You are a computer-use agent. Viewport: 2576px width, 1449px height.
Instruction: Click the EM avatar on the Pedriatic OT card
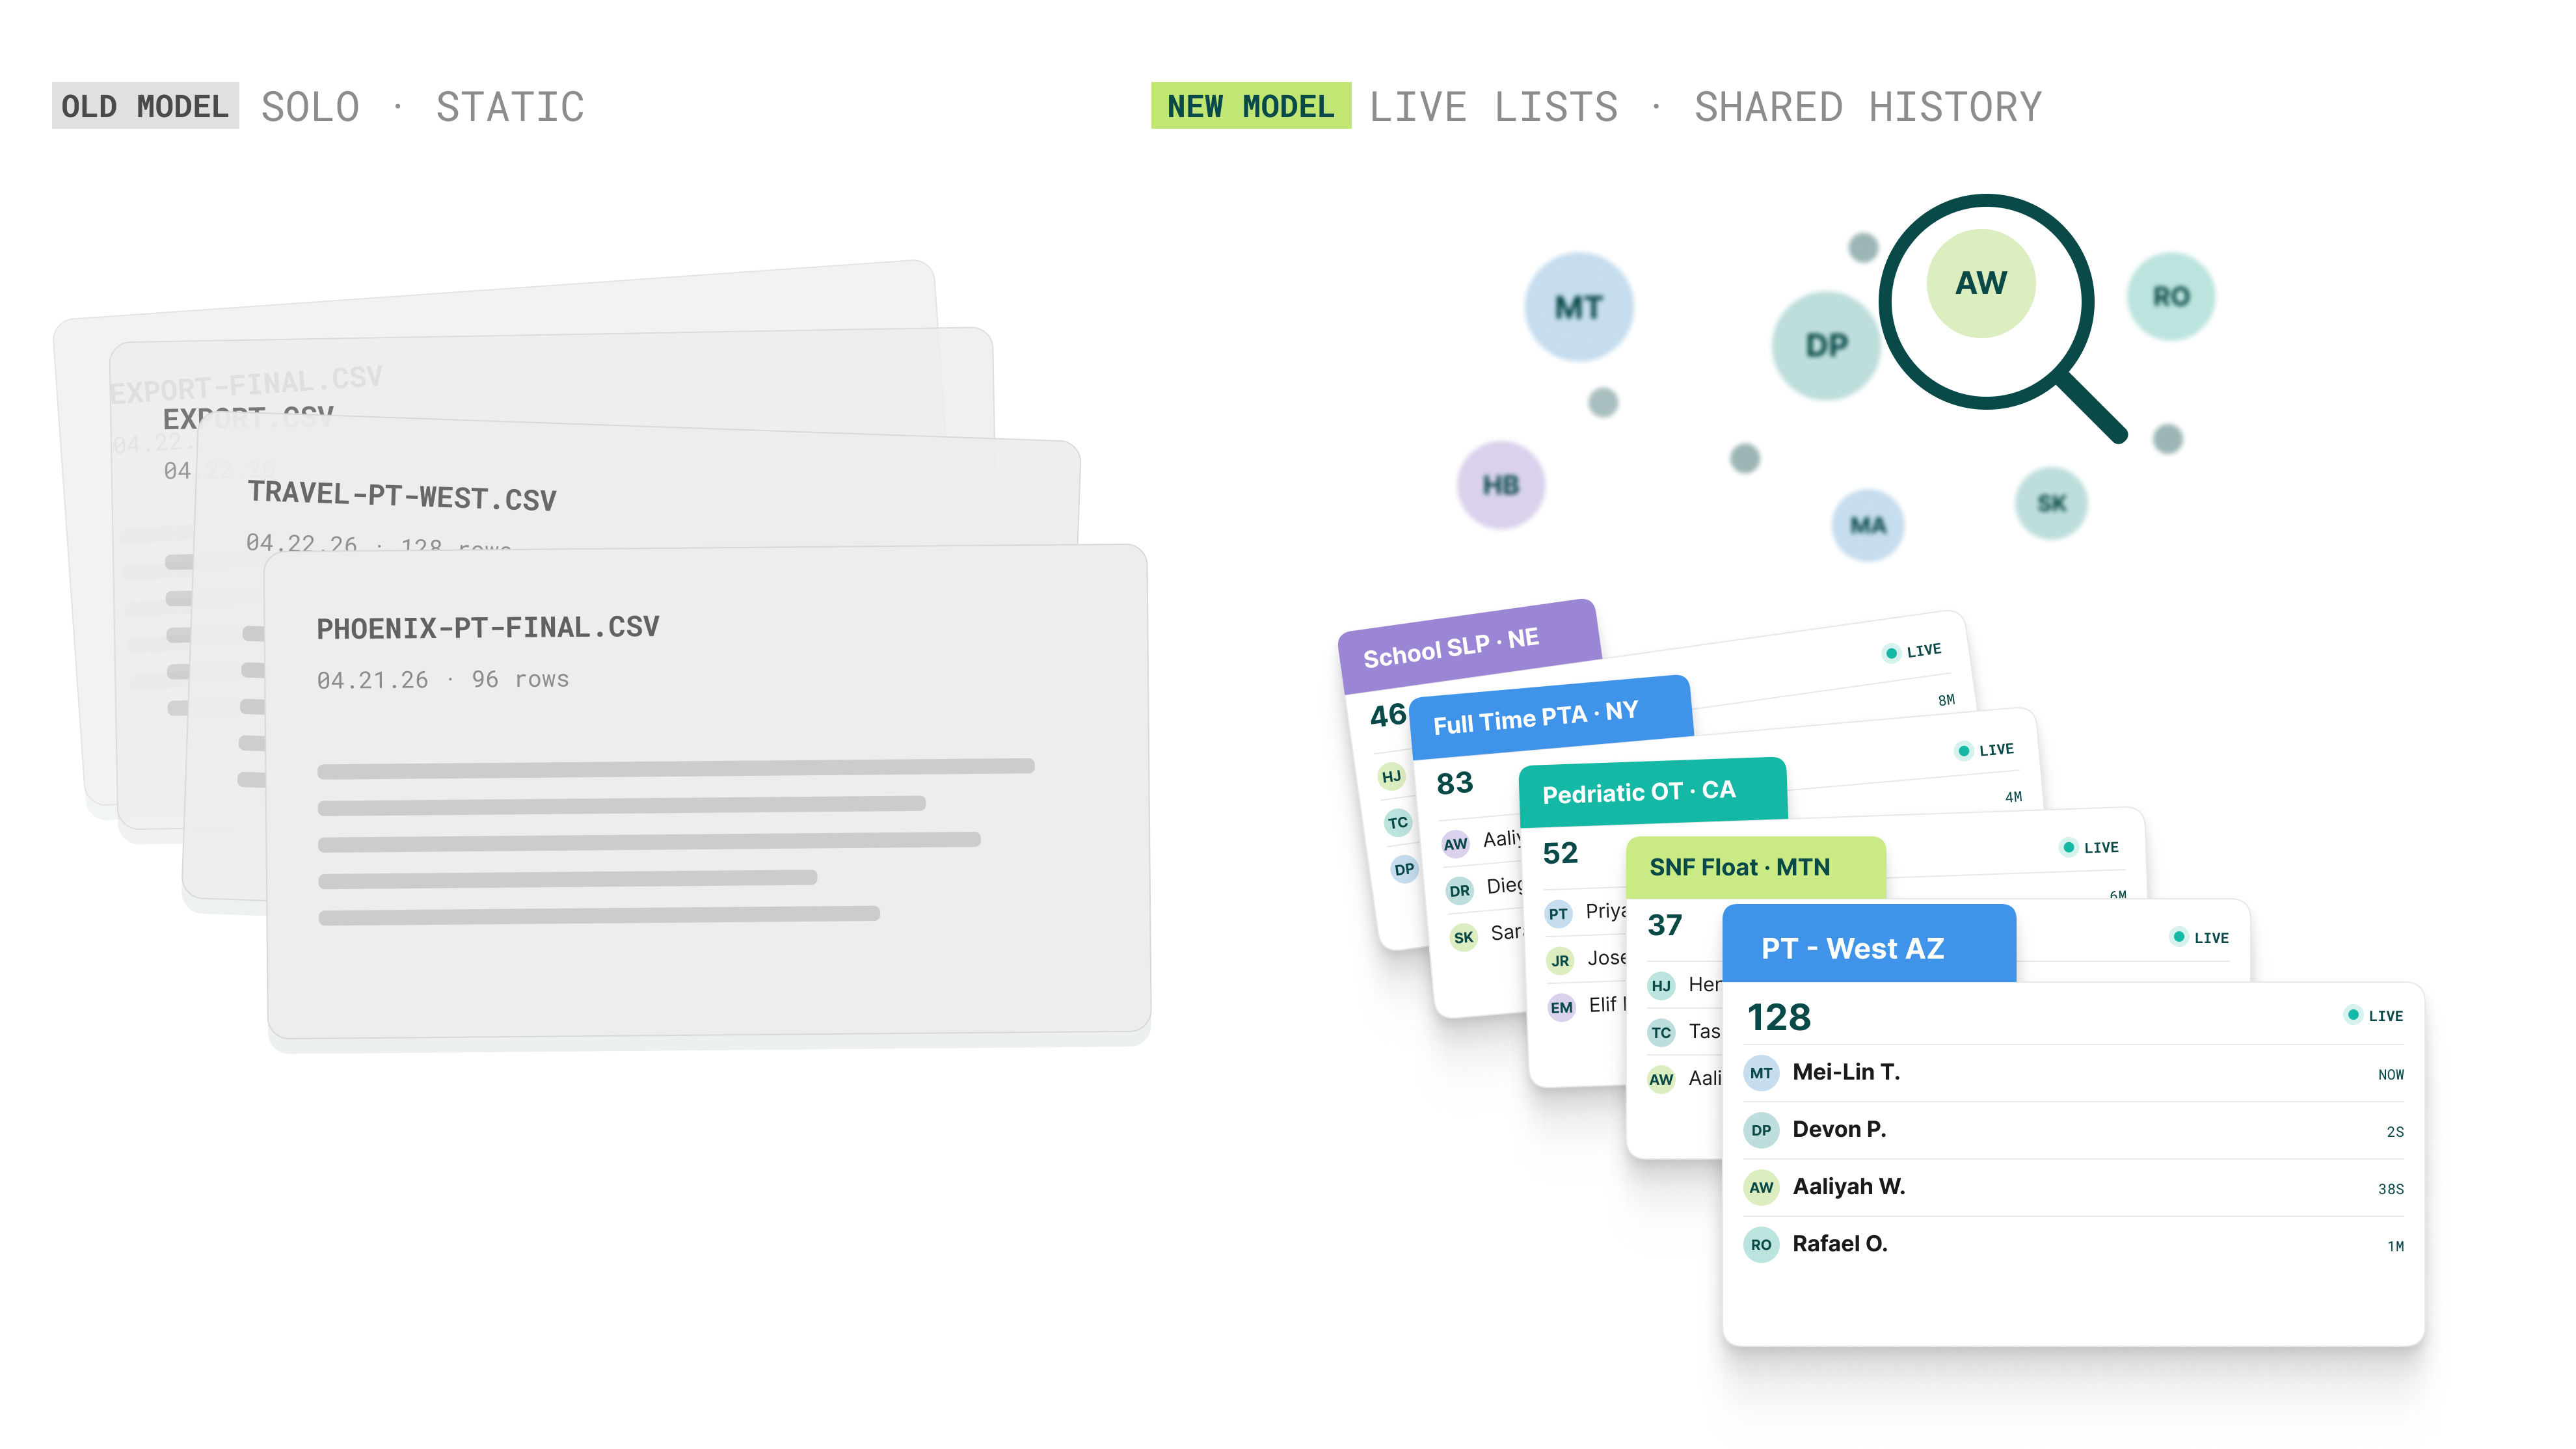tap(1561, 1007)
